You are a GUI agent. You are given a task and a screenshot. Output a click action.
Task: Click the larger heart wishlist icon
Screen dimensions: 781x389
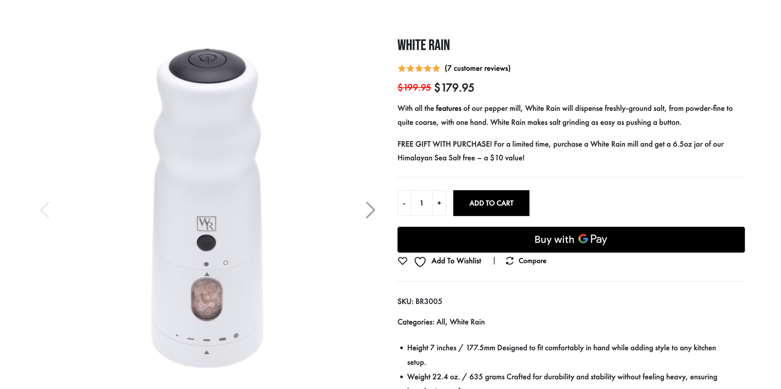(x=420, y=262)
